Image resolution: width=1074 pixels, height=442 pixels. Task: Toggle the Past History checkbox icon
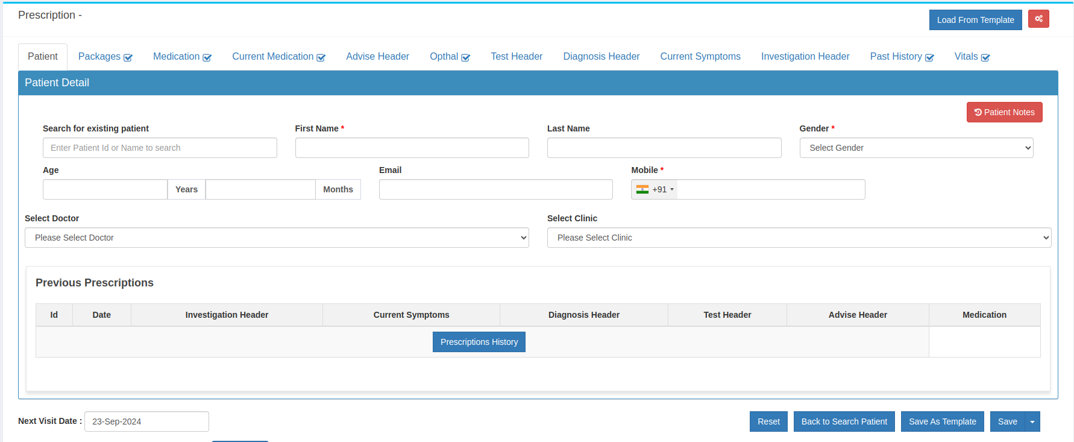pyautogui.click(x=929, y=57)
